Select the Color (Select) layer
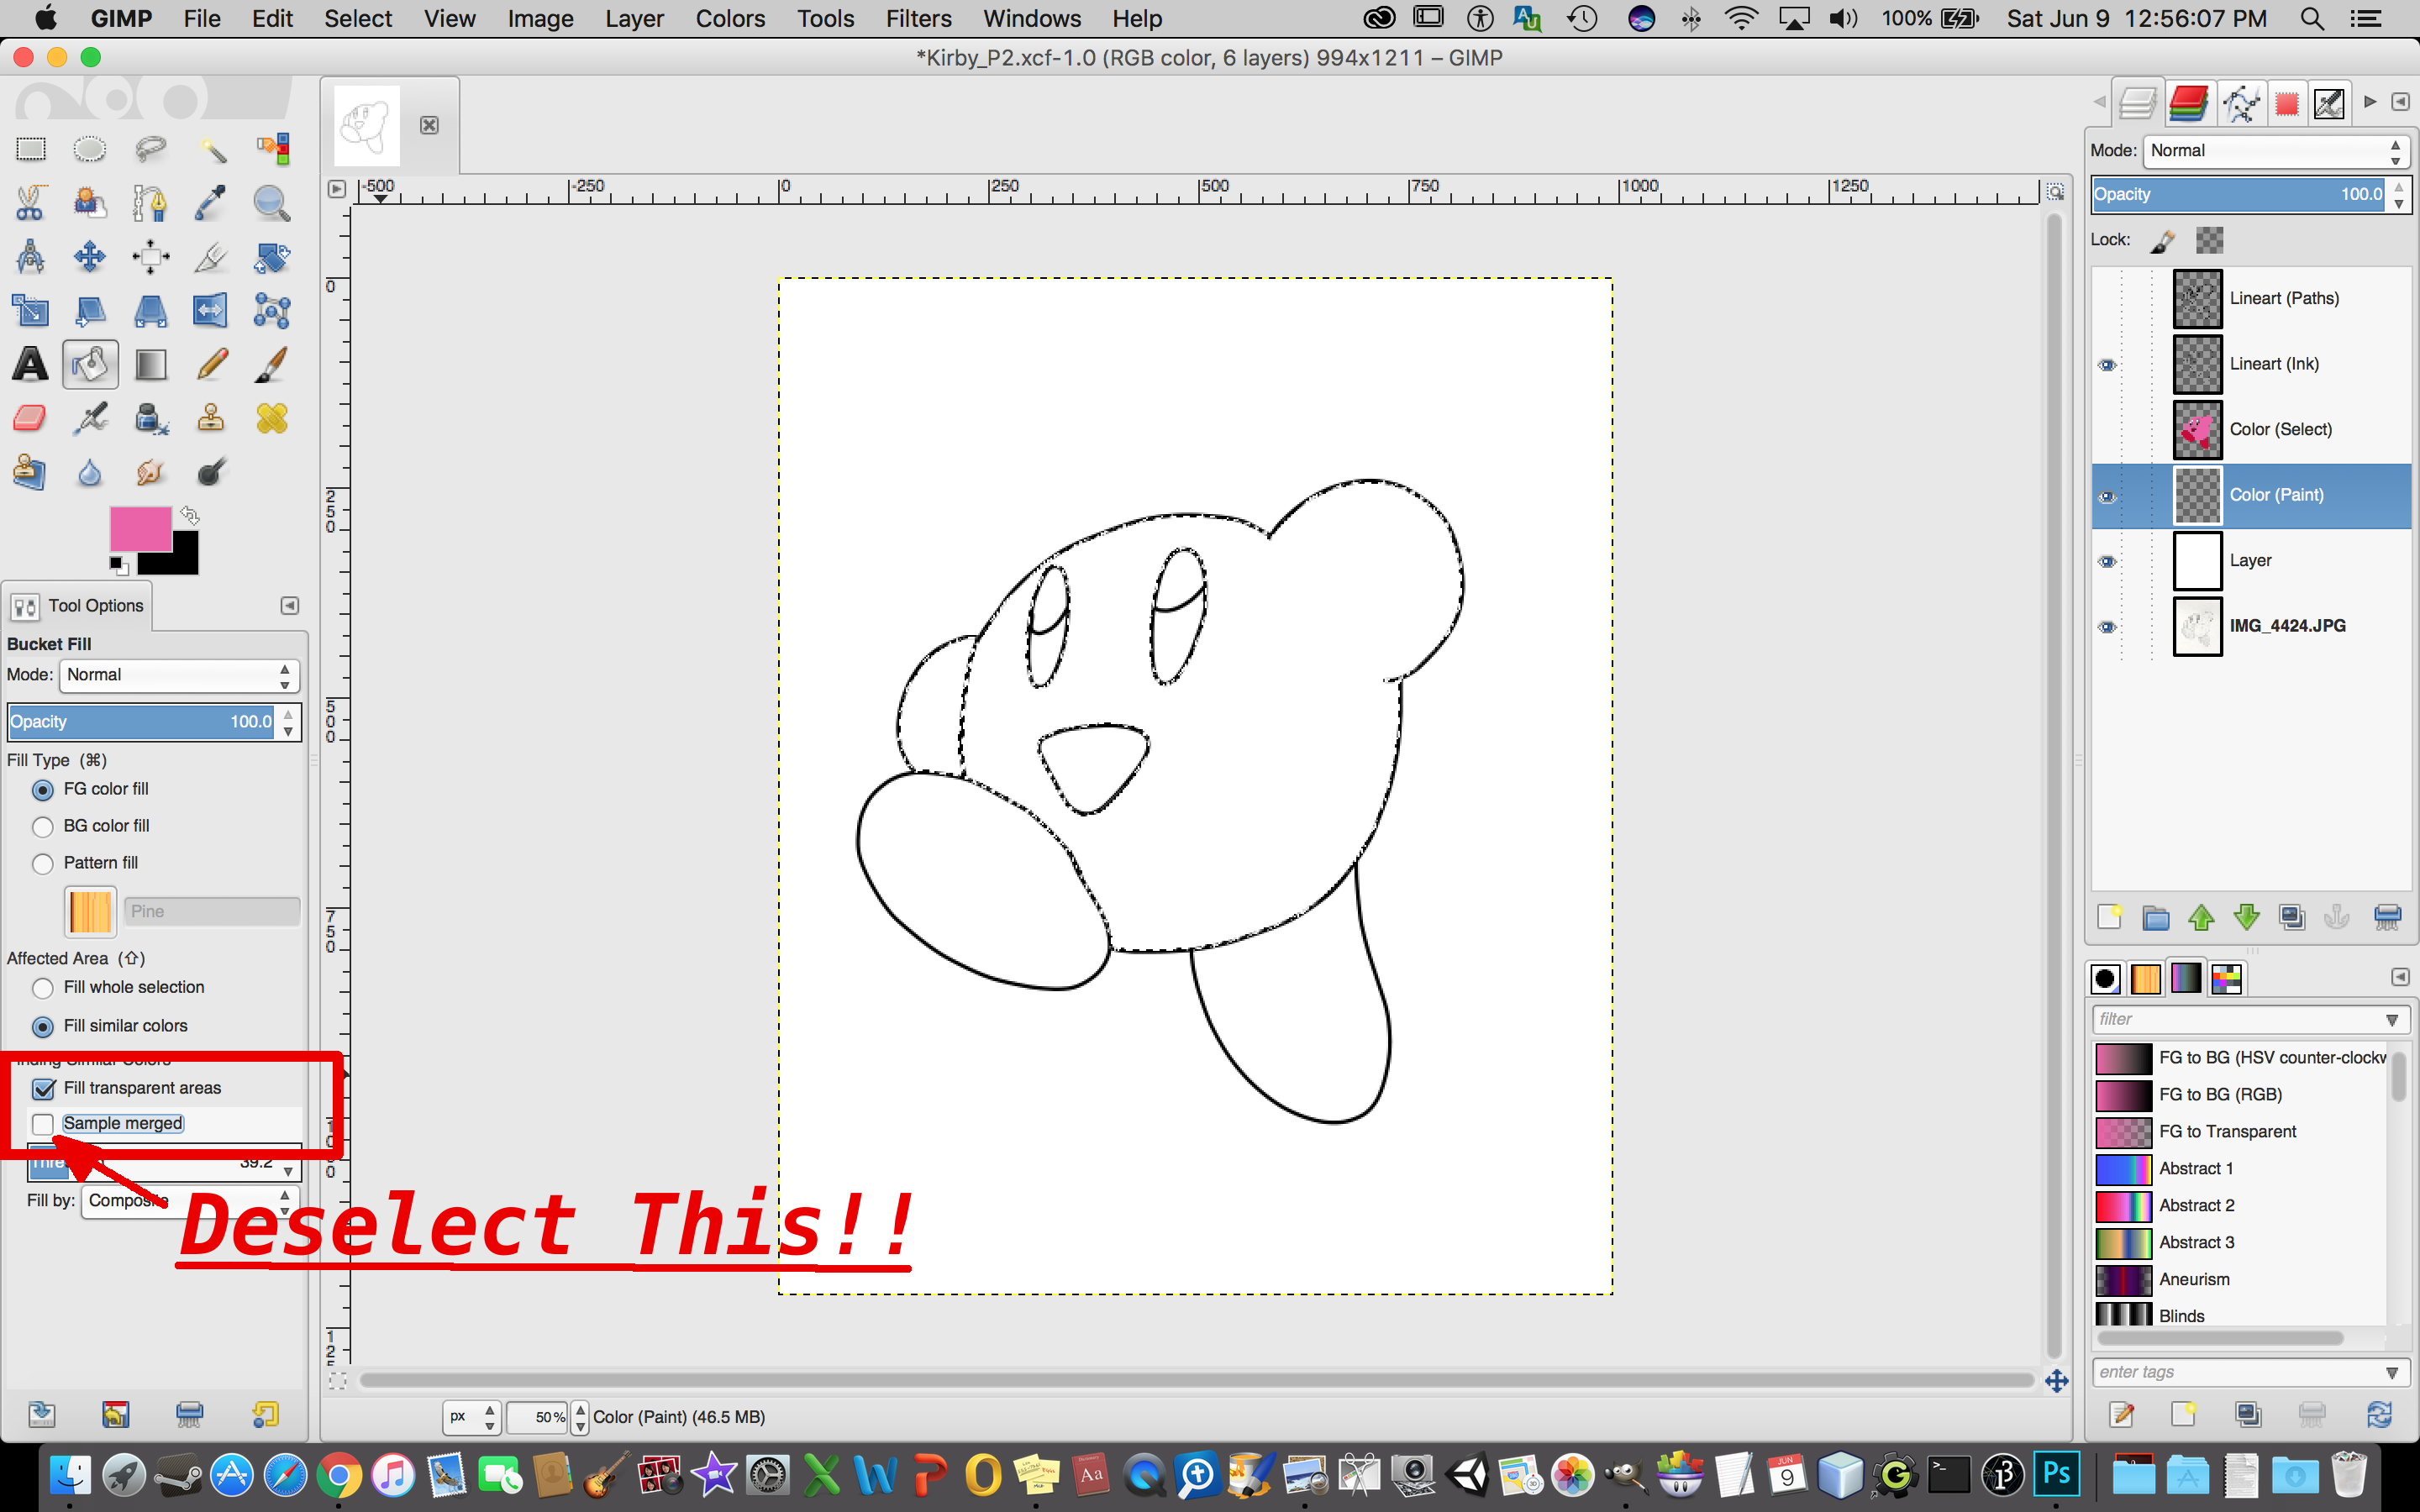 2251,430
